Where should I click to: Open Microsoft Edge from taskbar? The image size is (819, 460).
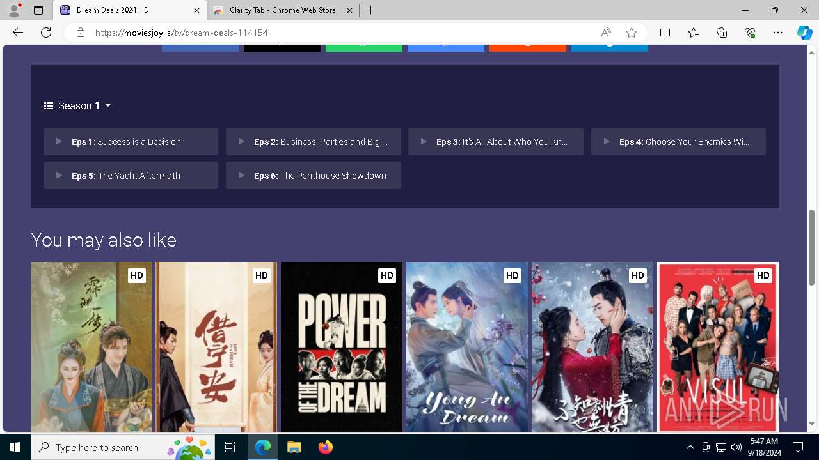263,447
